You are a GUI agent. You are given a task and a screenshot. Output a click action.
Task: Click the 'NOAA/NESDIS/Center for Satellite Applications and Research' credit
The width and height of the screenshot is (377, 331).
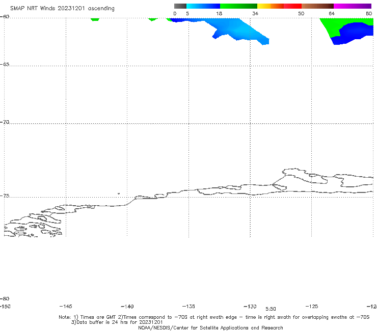coord(210,328)
